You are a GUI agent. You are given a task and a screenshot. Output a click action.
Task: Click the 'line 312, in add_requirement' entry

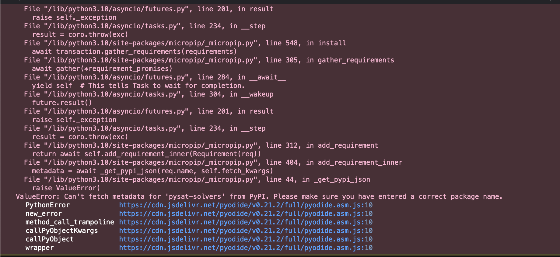(x=201, y=146)
